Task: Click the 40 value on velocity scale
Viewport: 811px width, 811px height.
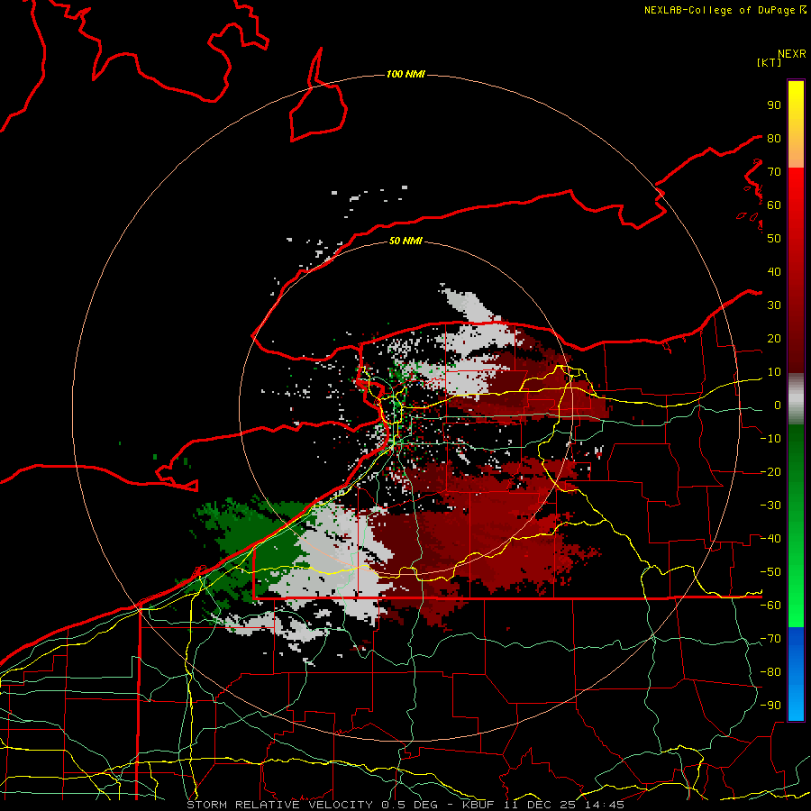Action: coord(774,272)
